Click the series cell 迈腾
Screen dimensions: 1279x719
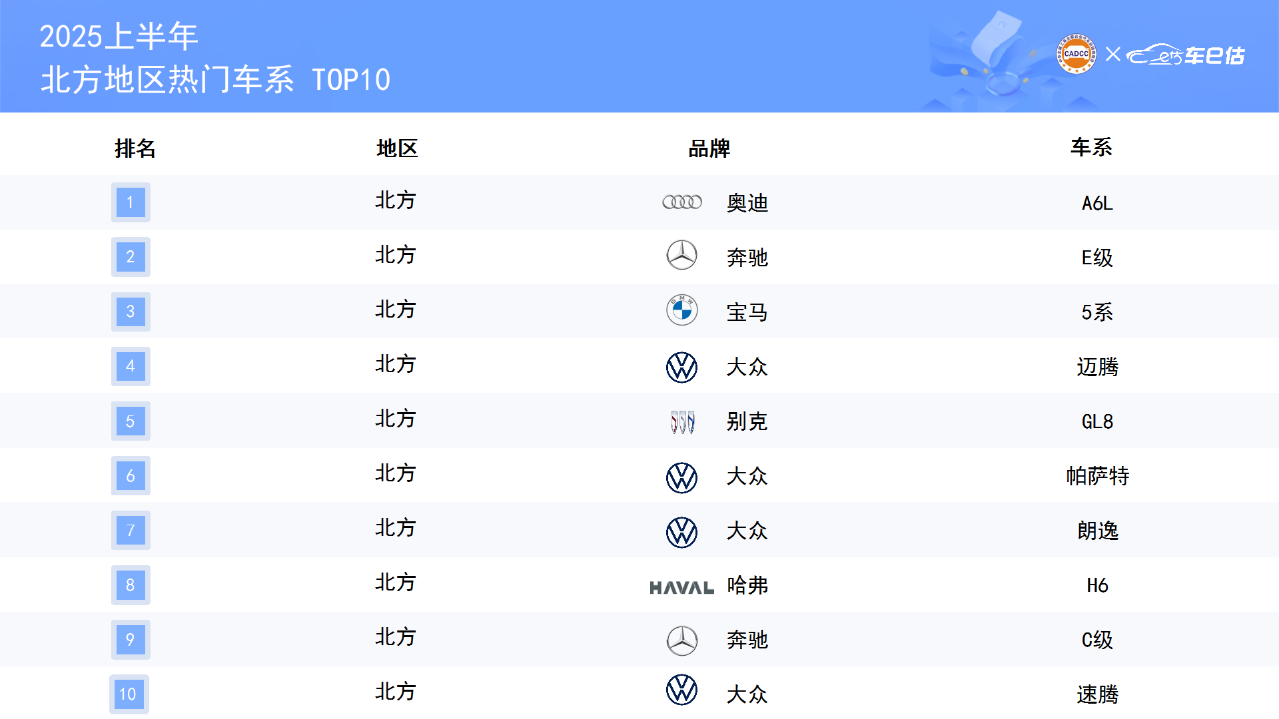point(1098,367)
